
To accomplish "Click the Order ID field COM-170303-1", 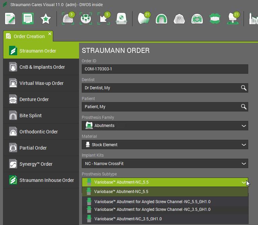I will tap(165, 69).
